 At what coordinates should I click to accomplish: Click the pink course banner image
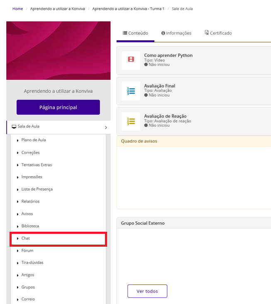point(58,51)
